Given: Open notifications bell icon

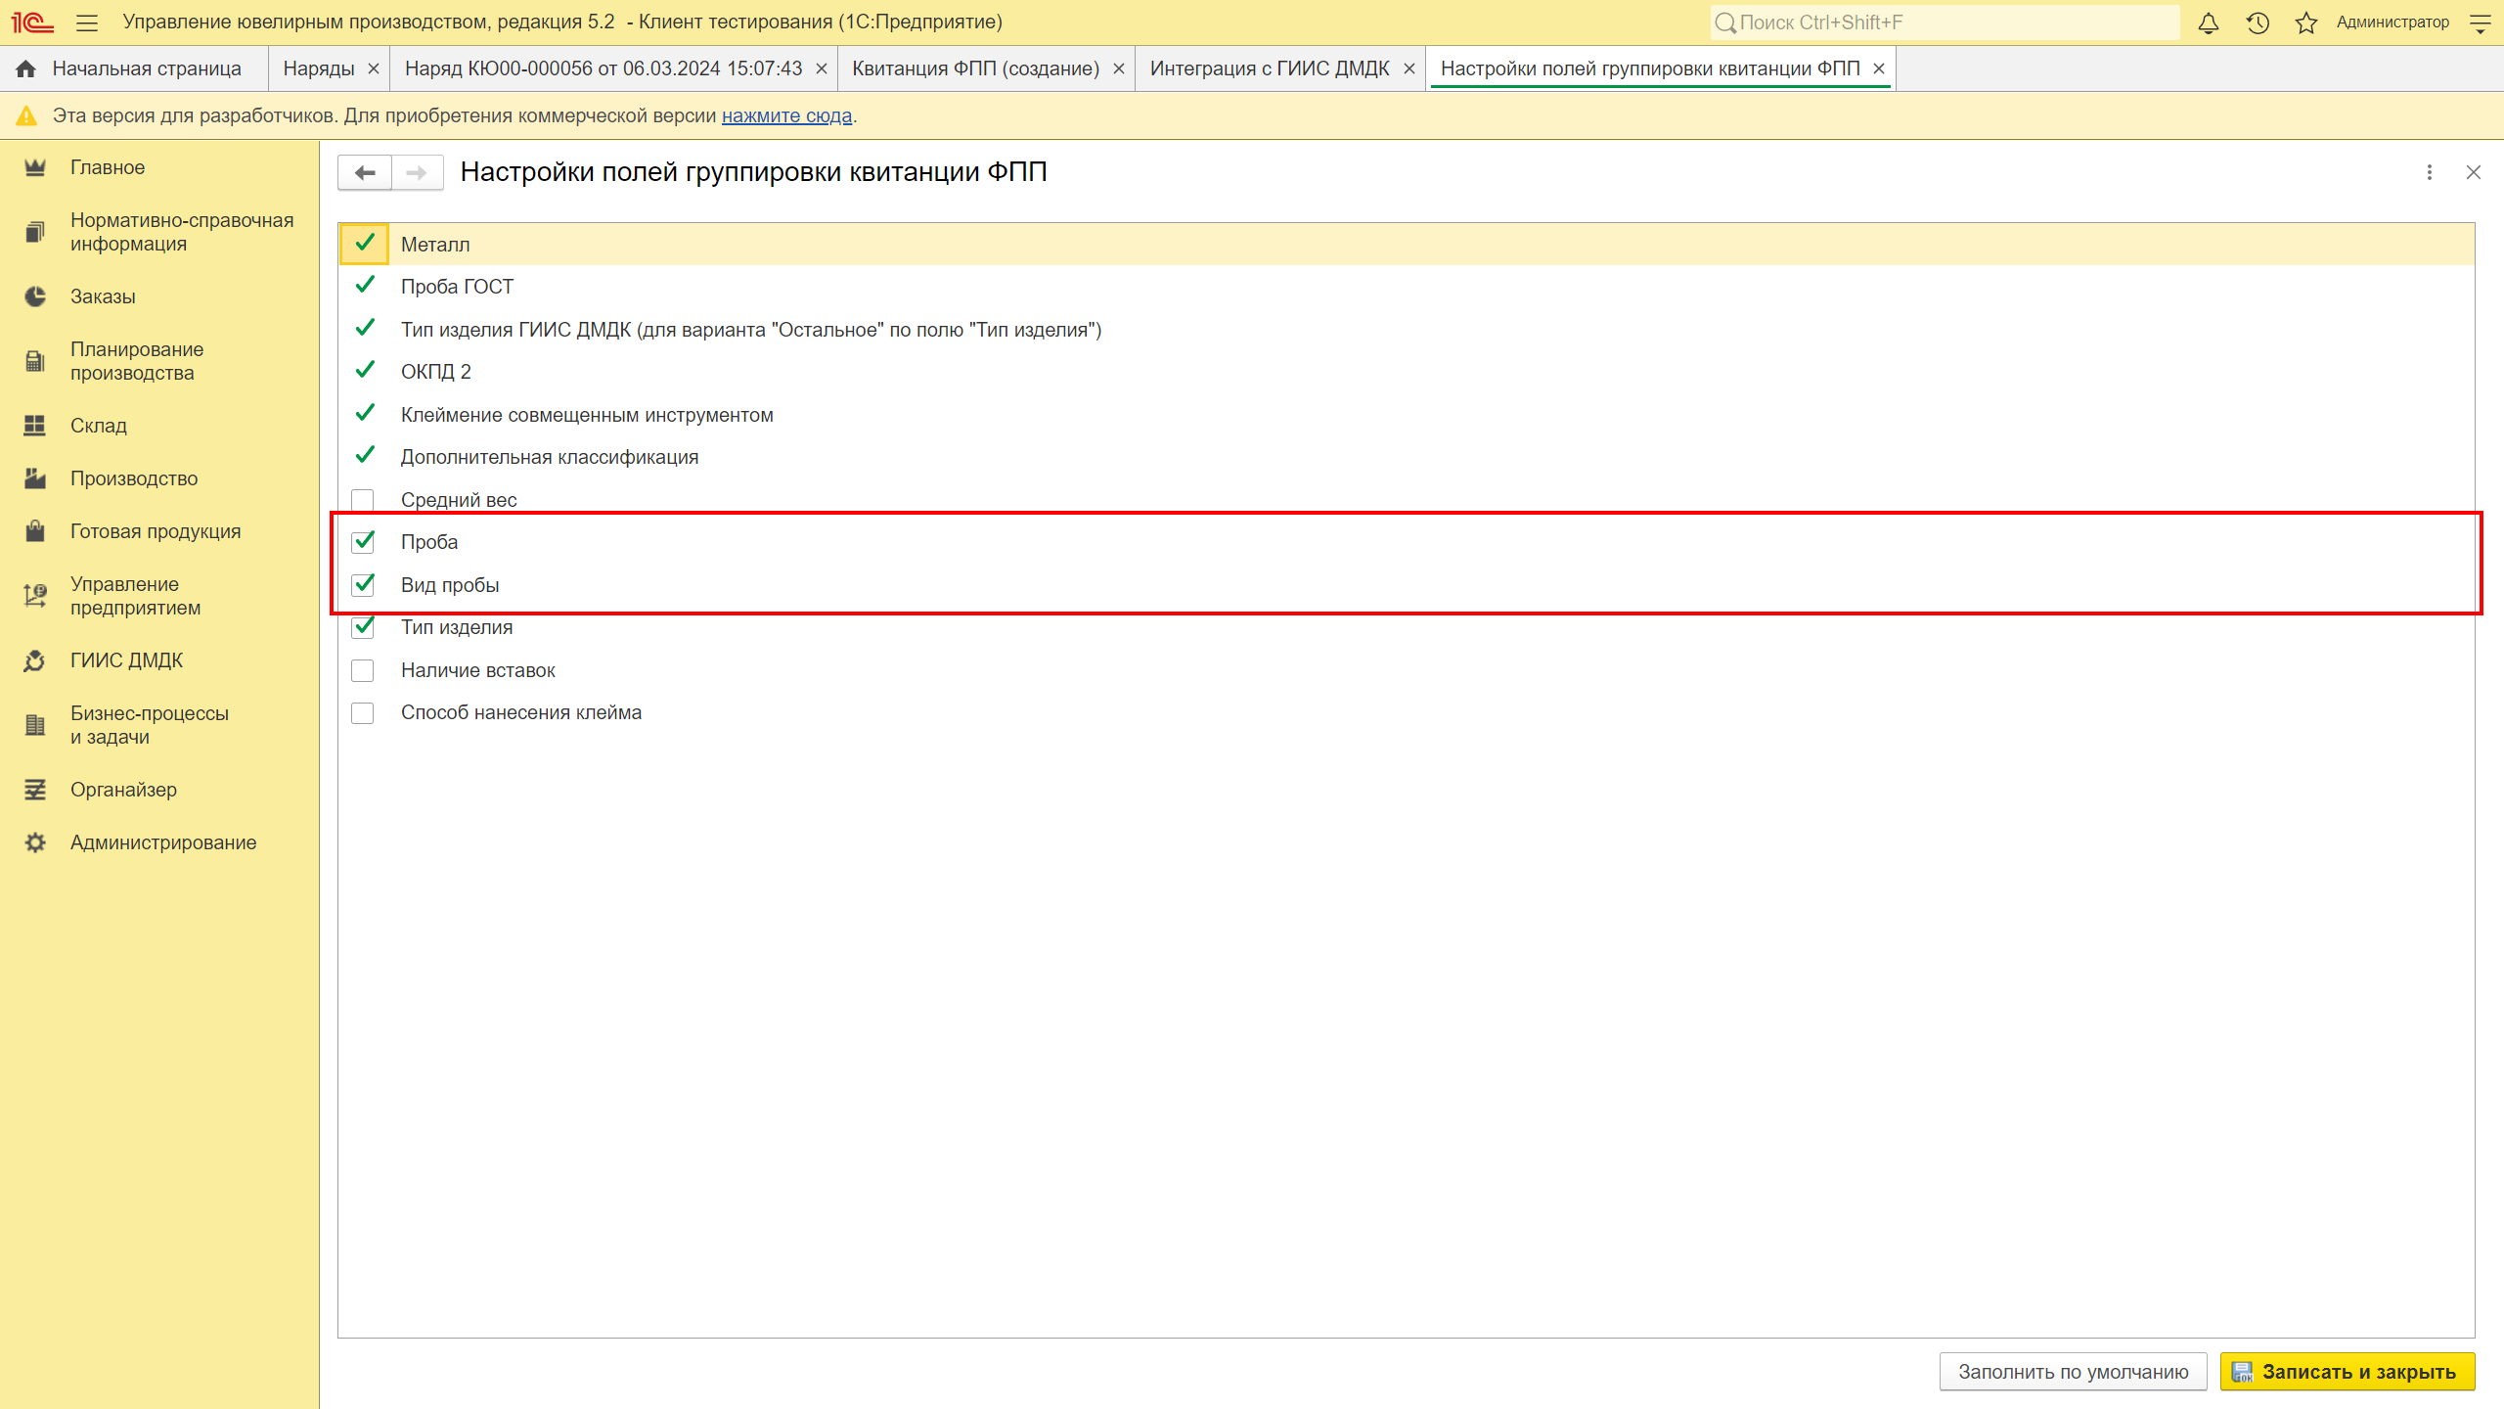Looking at the screenshot, I should point(2209,23).
